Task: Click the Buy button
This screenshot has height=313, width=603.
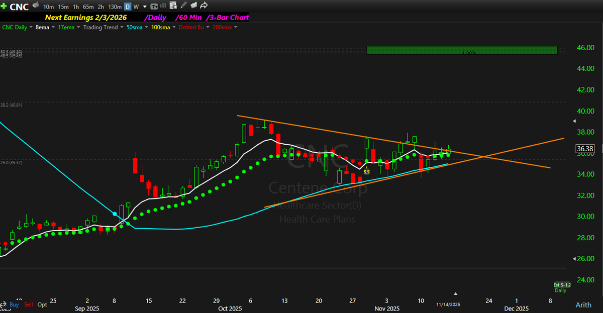Action: [x=14, y=305]
